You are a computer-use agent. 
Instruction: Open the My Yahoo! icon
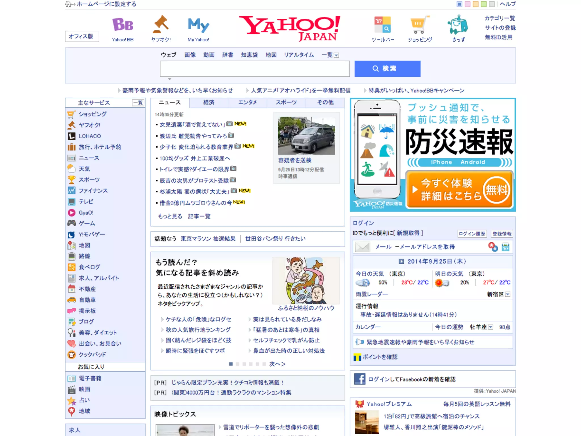tap(198, 25)
